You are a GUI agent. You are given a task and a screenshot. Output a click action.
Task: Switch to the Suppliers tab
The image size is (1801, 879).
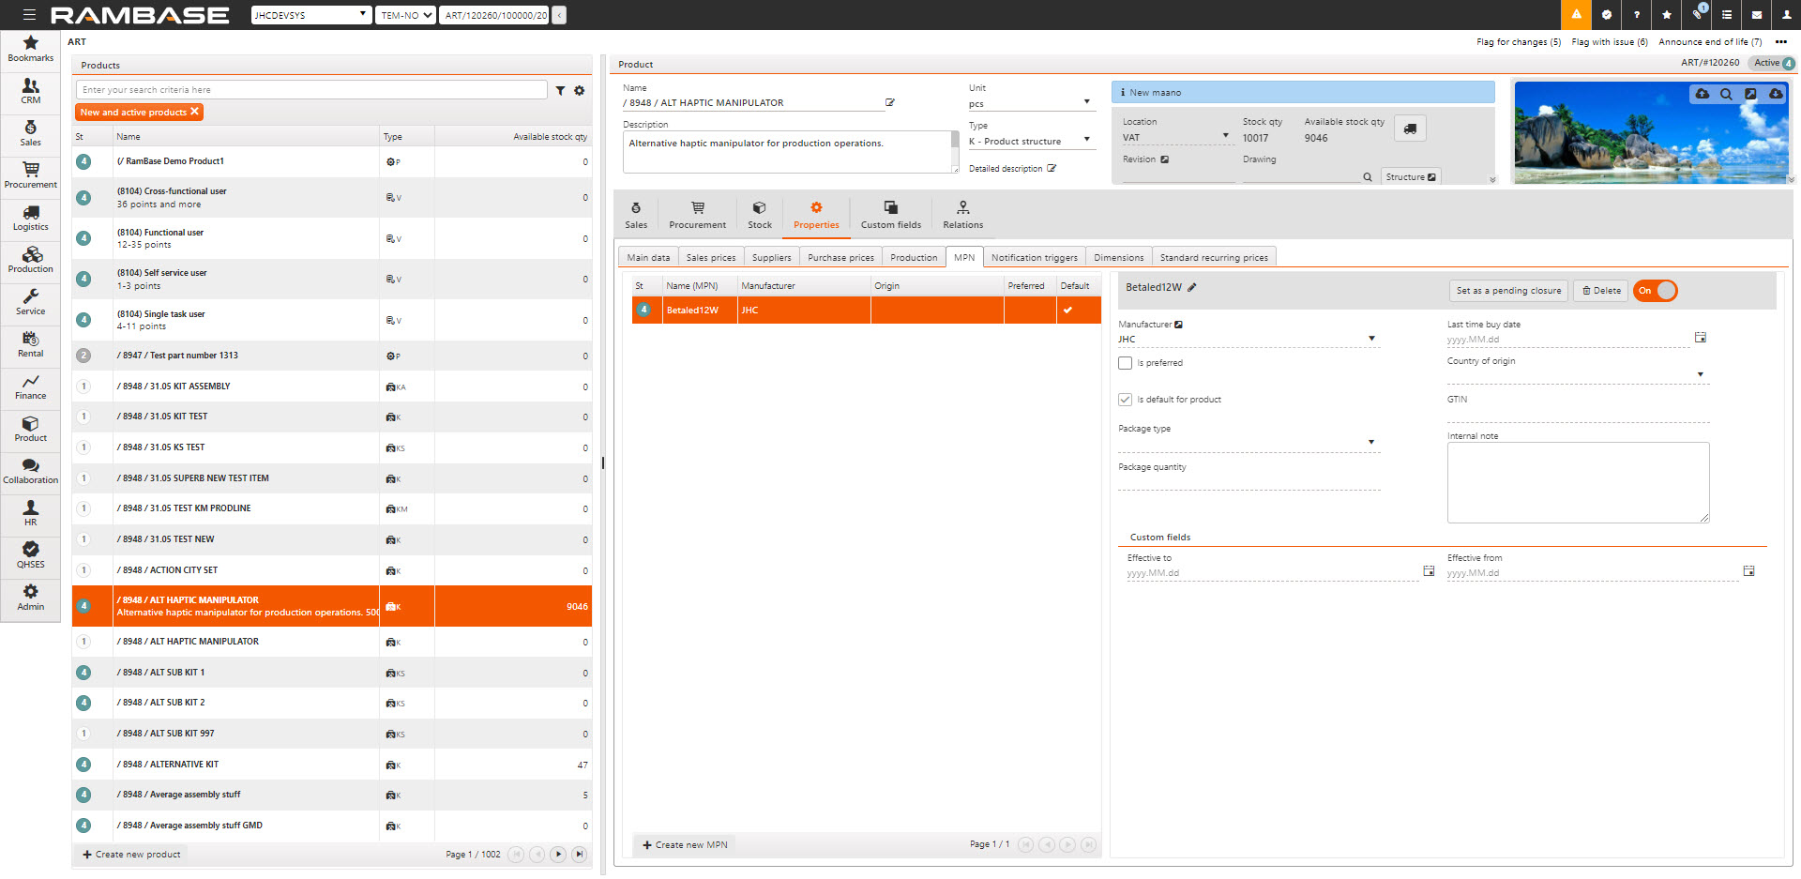coord(771,258)
